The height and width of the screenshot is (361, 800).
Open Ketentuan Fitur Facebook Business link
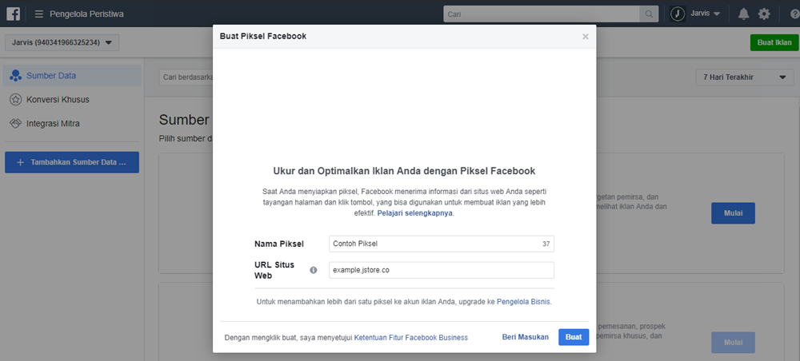point(410,338)
